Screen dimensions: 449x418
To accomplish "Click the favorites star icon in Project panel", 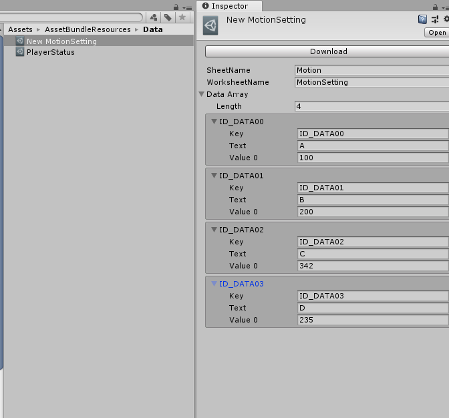I will tap(182, 18).
